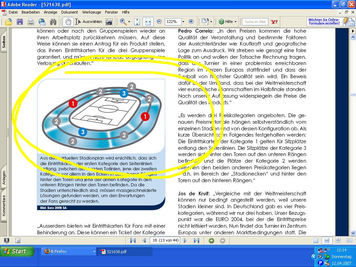This screenshot has width=356, height=267.
Task: Expand the Hilfe dropdown arrow
Action: (235, 22)
